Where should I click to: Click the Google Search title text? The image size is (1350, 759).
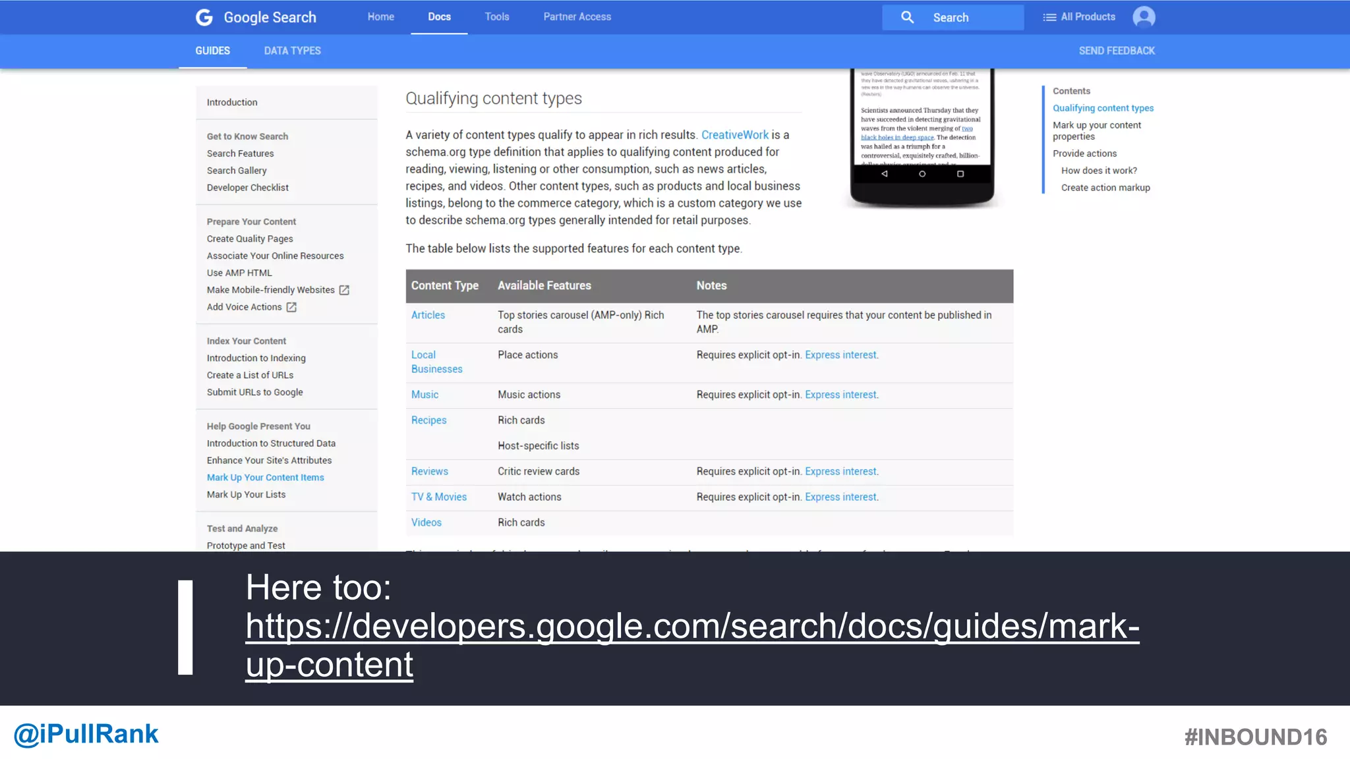click(x=270, y=18)
